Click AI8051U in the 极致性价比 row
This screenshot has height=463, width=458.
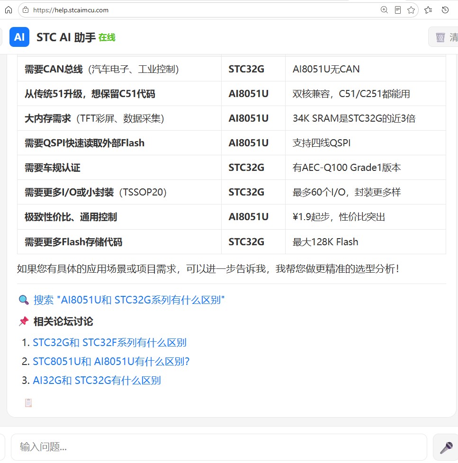(249, 217)
